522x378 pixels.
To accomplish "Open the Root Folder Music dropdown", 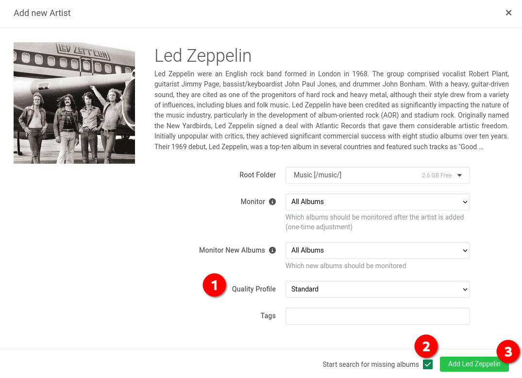I will (377, 175).
